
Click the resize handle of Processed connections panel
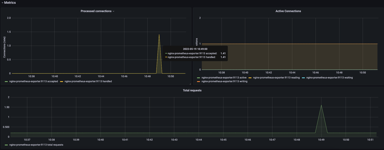(190, 84)
